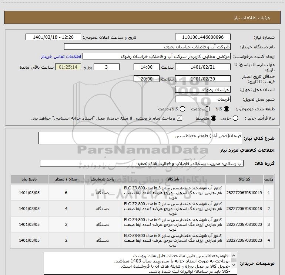Screen dimensions: 285x275
Task: Click the remaining days field showing 3
Action: click(107, 67)
